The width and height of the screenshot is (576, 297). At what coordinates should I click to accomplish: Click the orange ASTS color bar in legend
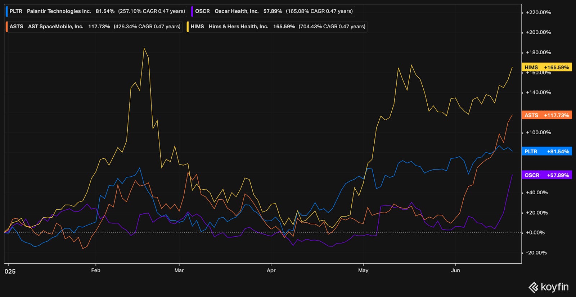pos(7,27)
